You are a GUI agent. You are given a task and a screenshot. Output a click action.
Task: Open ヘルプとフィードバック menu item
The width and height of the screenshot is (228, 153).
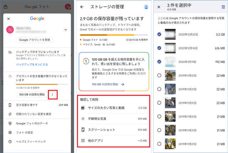37,142
